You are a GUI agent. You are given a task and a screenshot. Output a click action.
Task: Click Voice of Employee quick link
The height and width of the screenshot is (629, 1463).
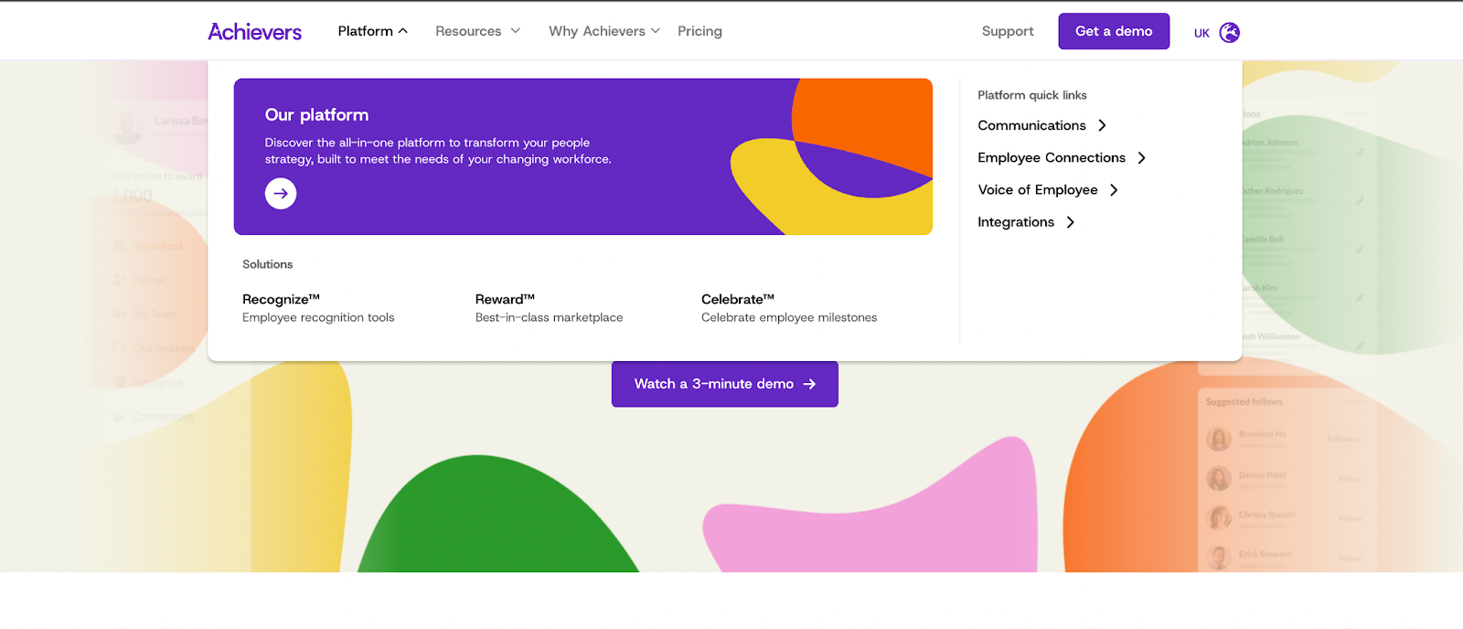pos(1038,190)
